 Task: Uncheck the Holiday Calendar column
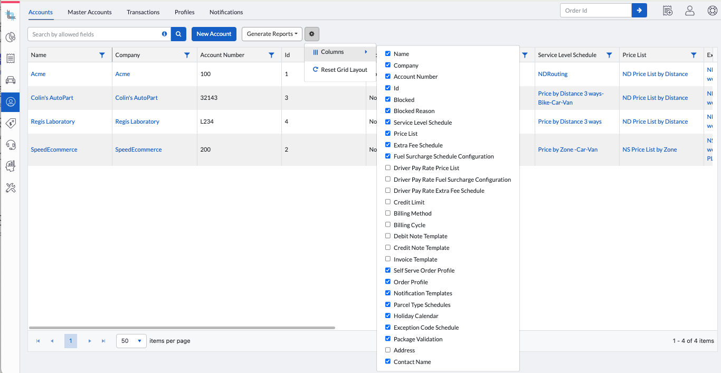tap(388, 316)
